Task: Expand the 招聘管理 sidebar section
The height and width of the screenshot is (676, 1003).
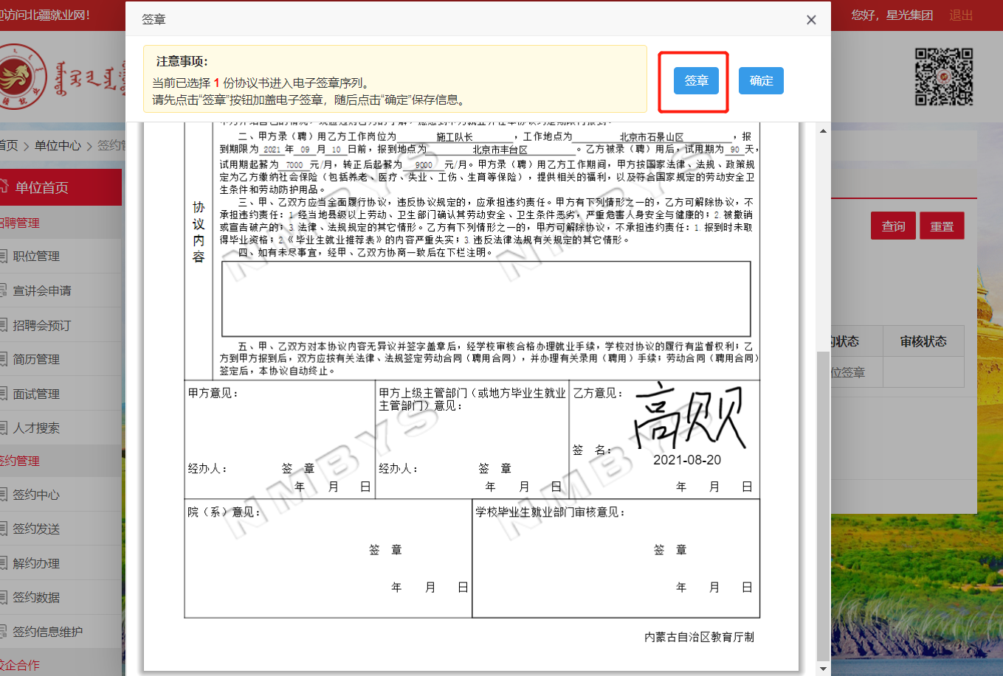Action: pos(21,223)
